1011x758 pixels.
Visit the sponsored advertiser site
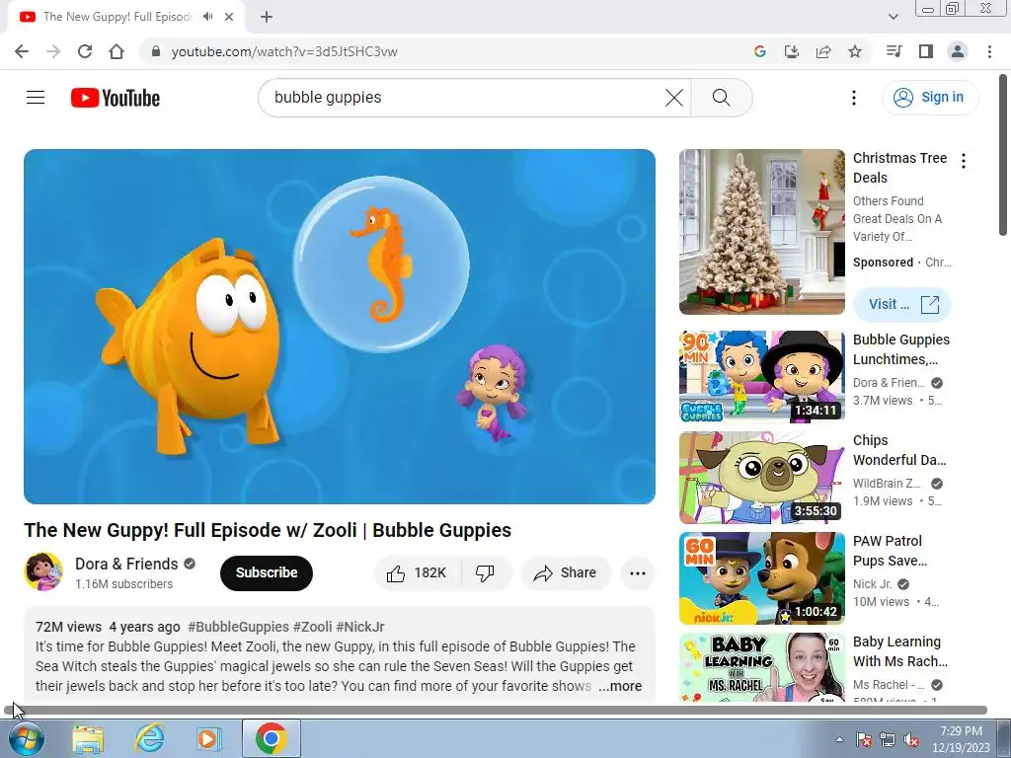[902, 304]
